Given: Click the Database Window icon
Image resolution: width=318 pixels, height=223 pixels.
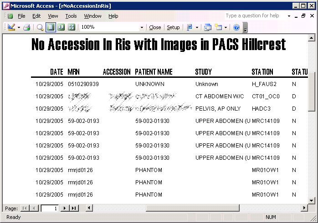Looking at the screenshot, I should [207, 27].
